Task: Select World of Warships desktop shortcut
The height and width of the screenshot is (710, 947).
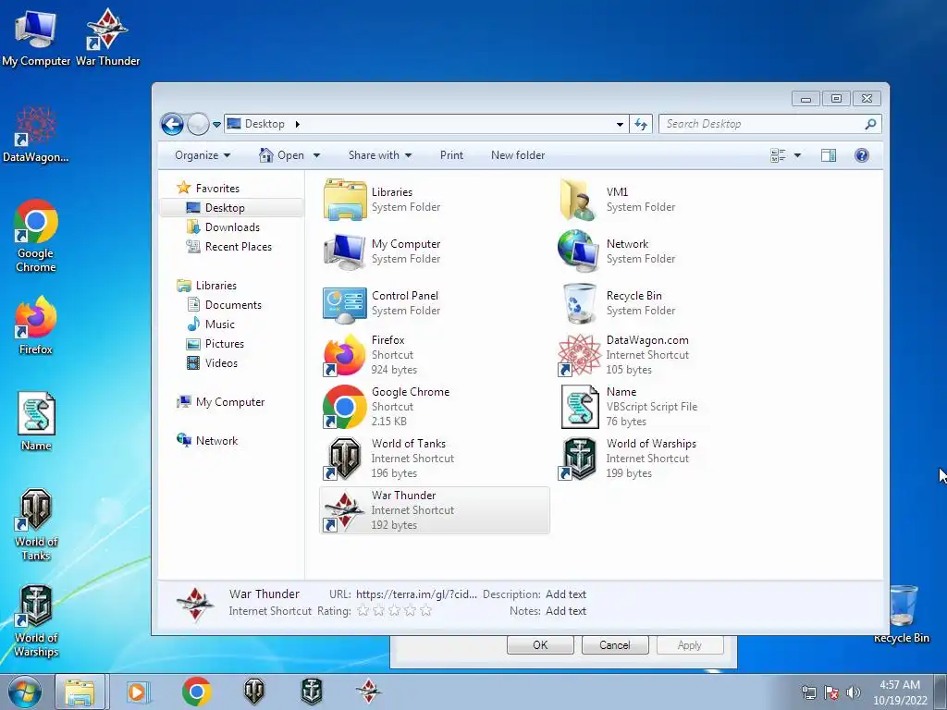Action: pos(36,620)
